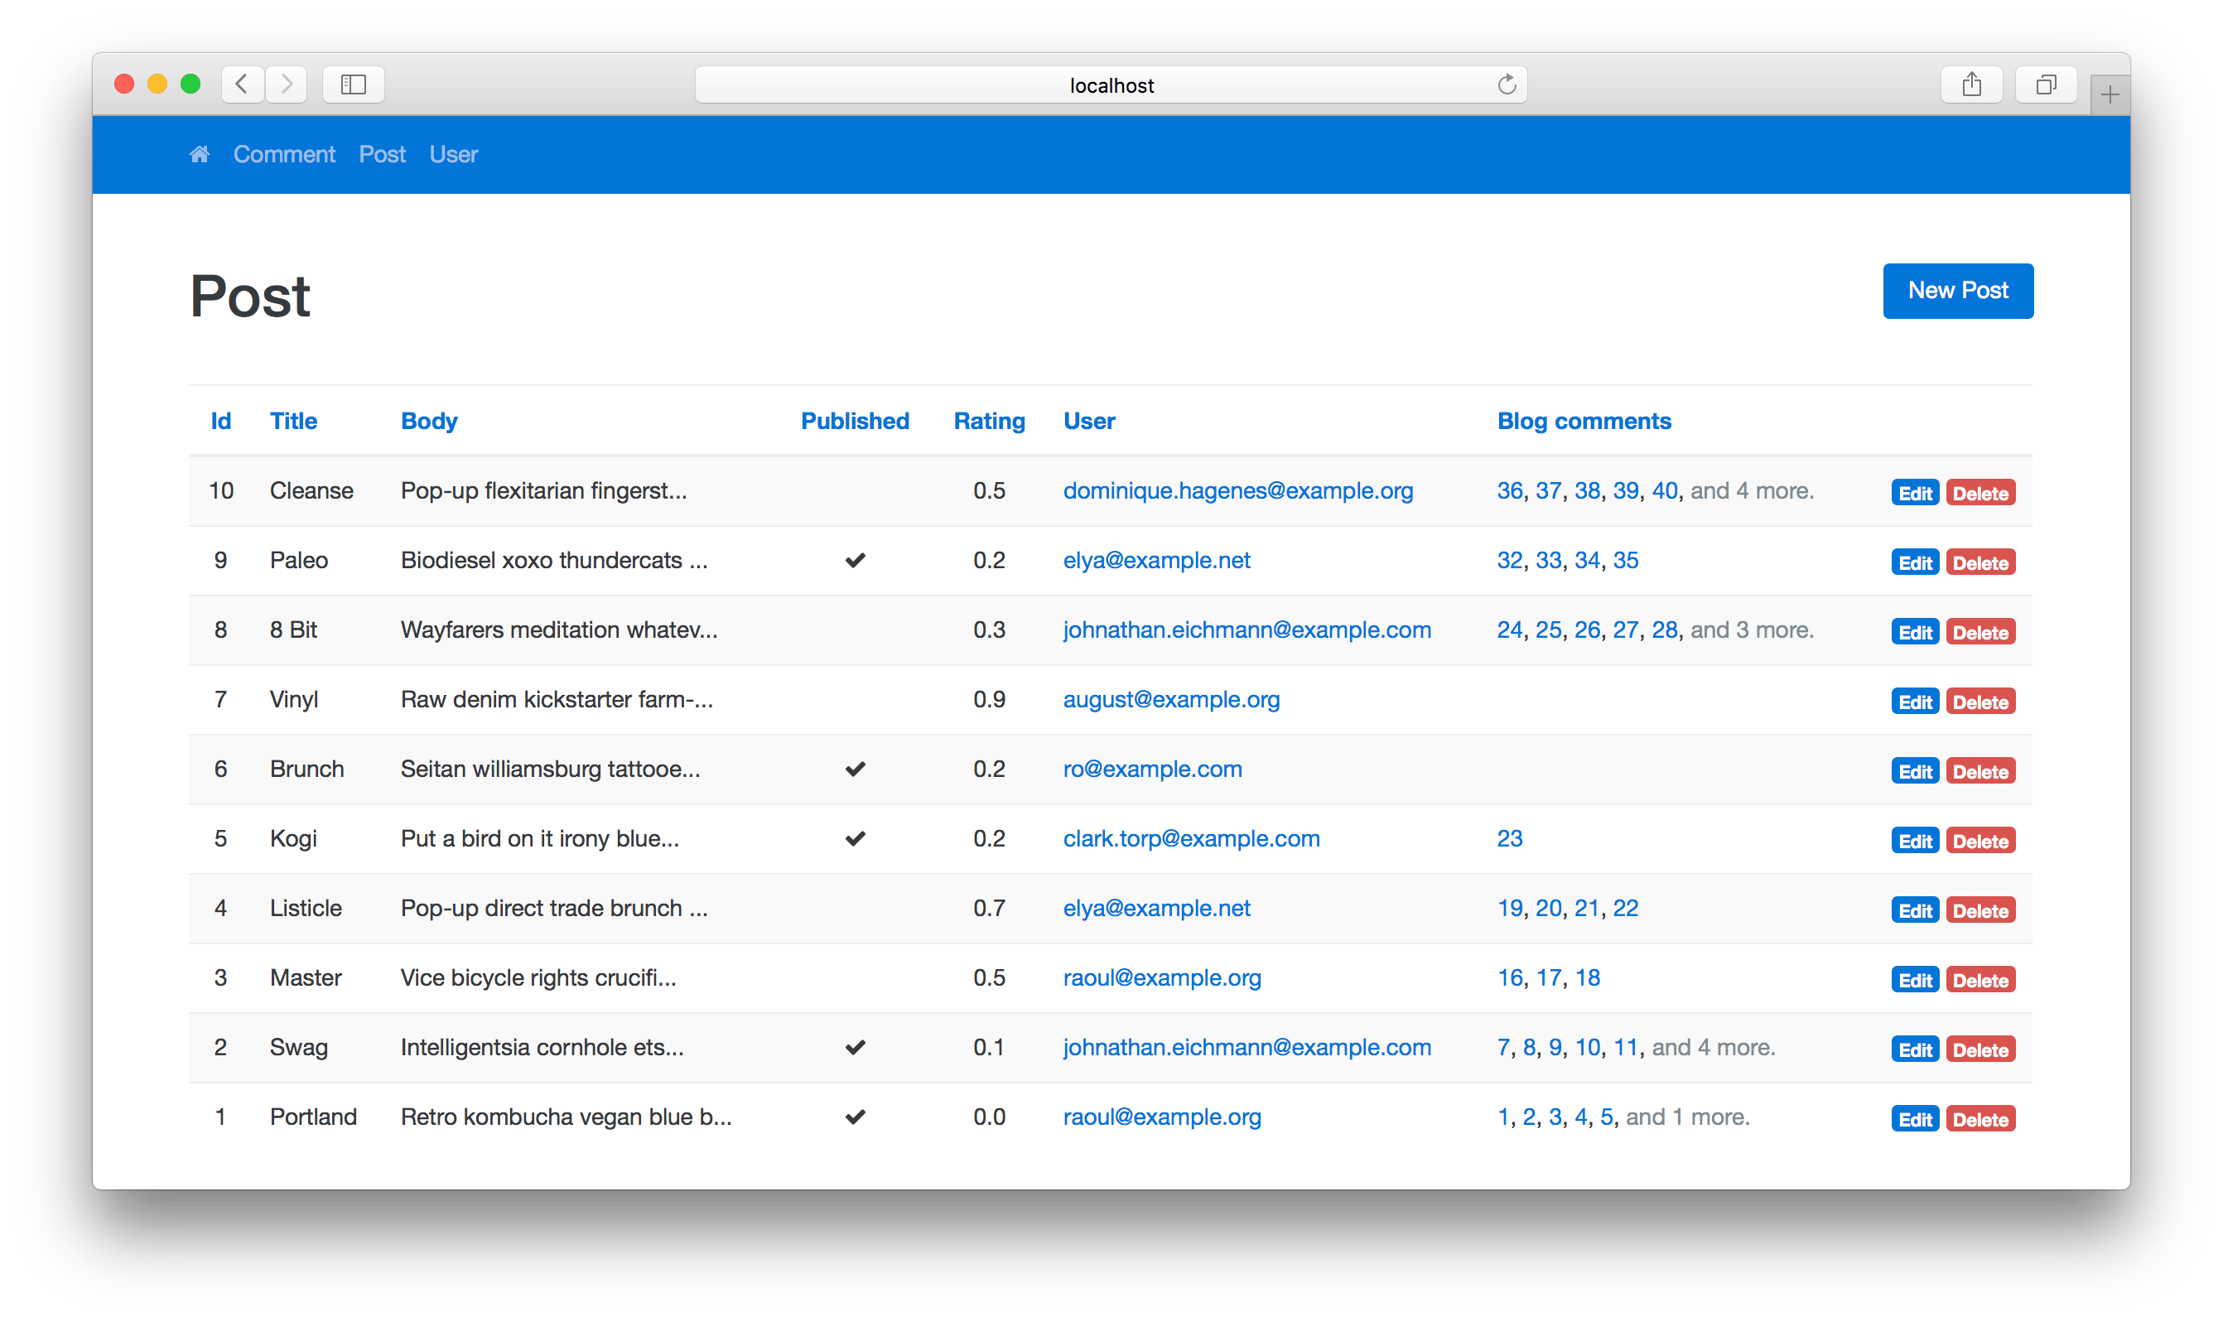
Task: Sort table by Published column header
Action: click(854, 421)
